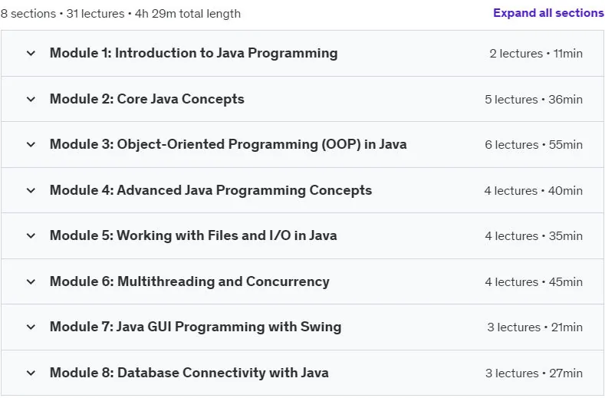Select title 'Module 7: Java GUI Programming with Swing'
Image resolution: width=605 pixels, height=398 pixels.
[196, 327]
